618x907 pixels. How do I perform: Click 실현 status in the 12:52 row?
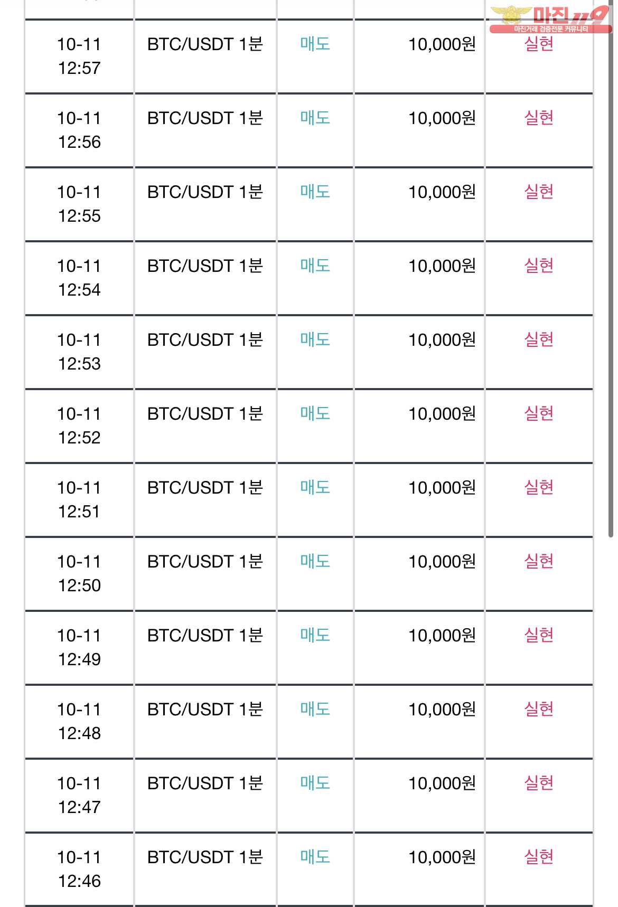point(539,413)
